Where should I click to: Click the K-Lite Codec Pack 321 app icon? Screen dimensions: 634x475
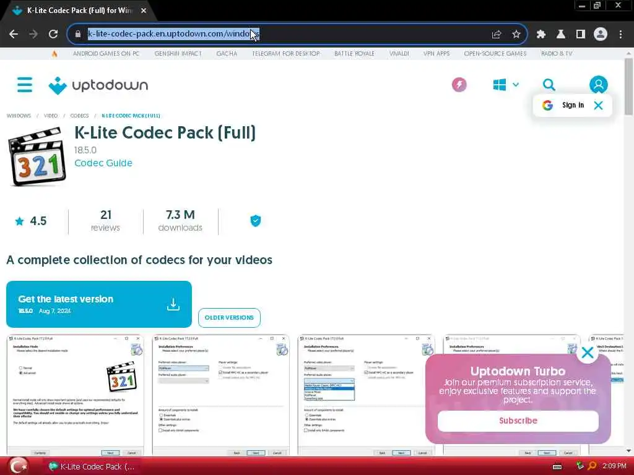[x=37, y=156]
